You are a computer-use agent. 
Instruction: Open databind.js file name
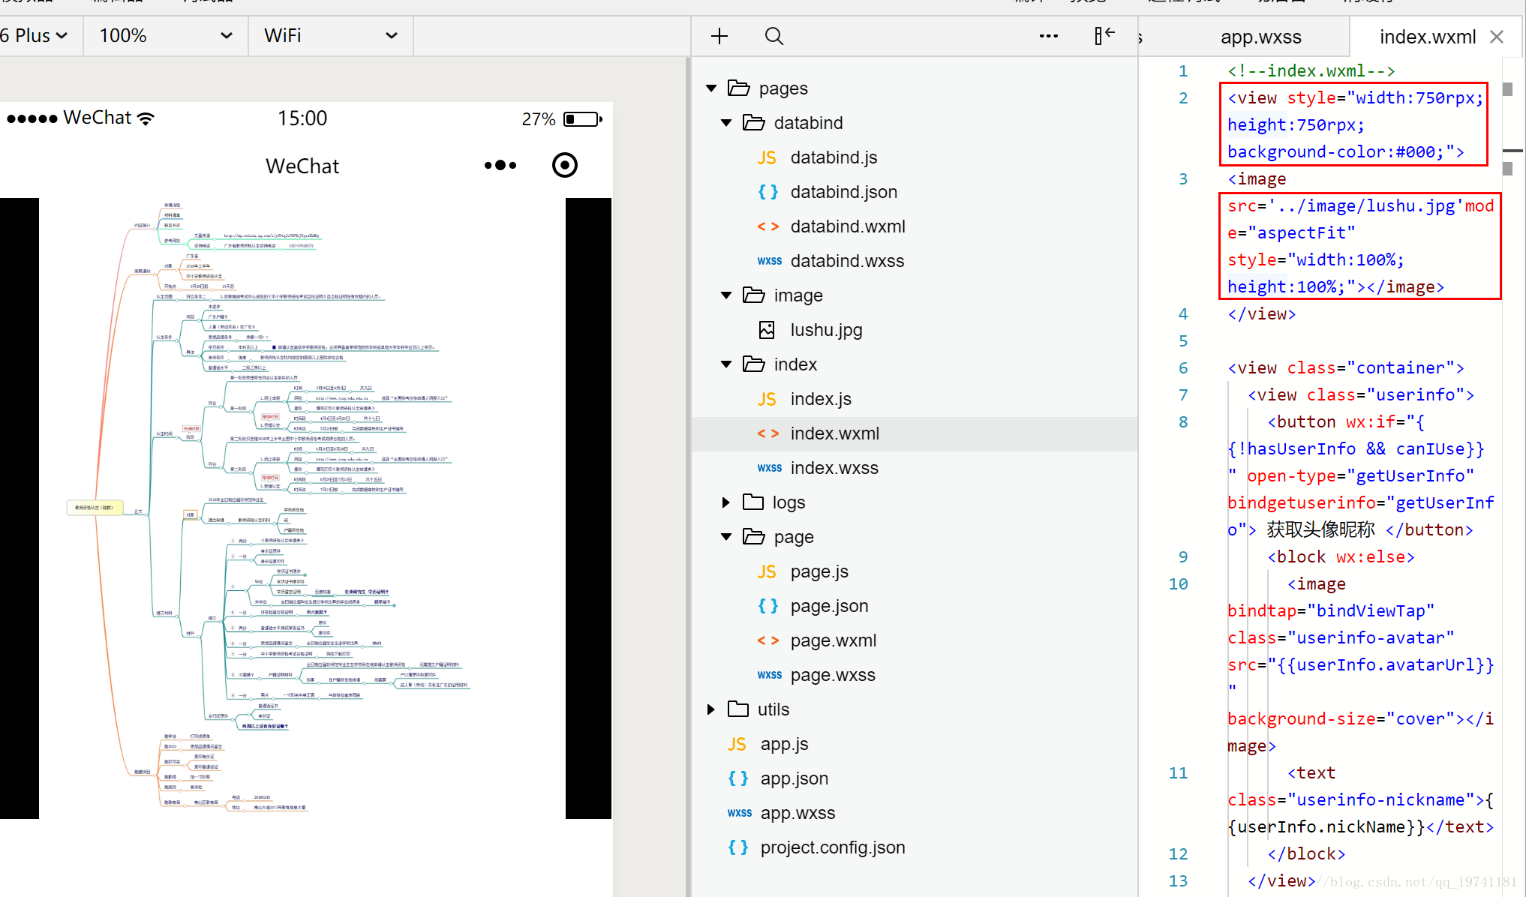(x=834, y=157)
